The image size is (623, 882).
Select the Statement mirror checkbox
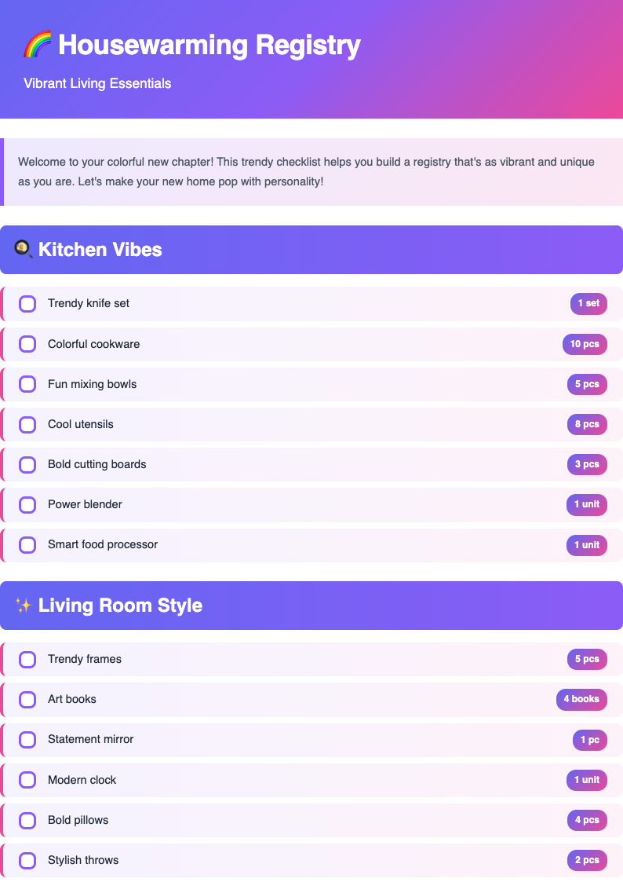point(27,739)
